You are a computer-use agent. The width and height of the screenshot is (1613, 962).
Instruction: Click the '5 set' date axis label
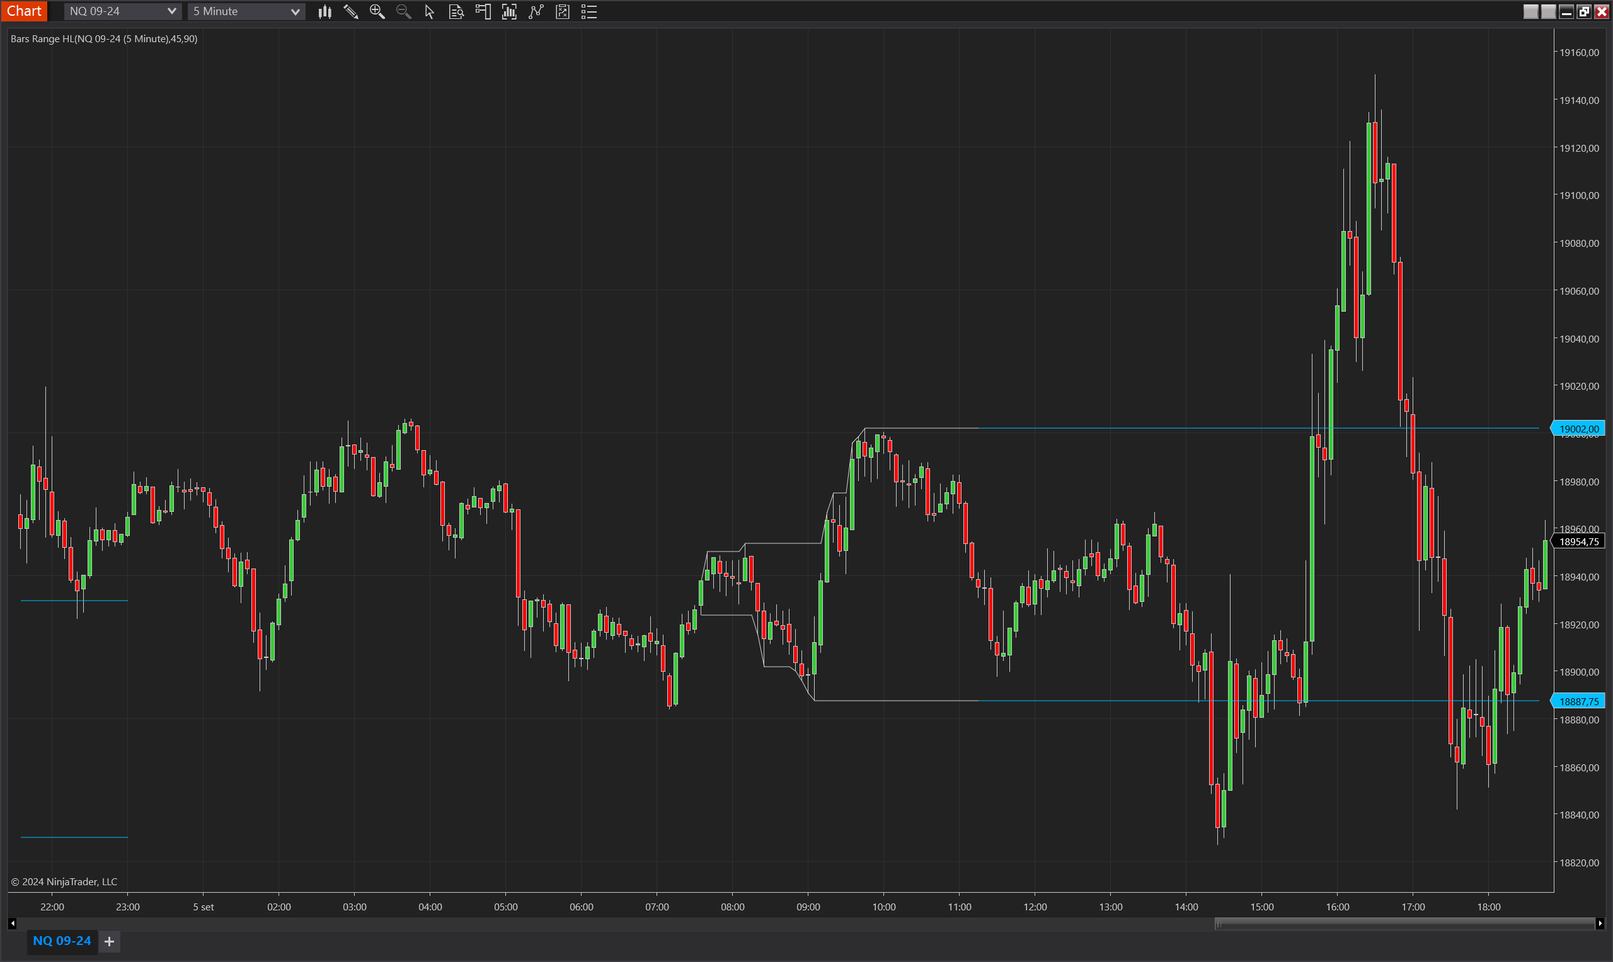(203, 907)
